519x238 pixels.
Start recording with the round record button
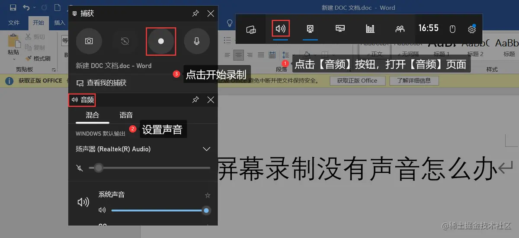pos(161,41)
